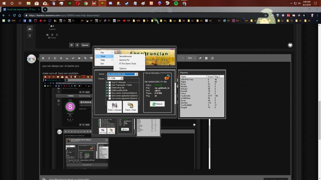321x180 pixels.
Task: Open the Size dropdown in editor toolbar
Action: click(191, 58)
